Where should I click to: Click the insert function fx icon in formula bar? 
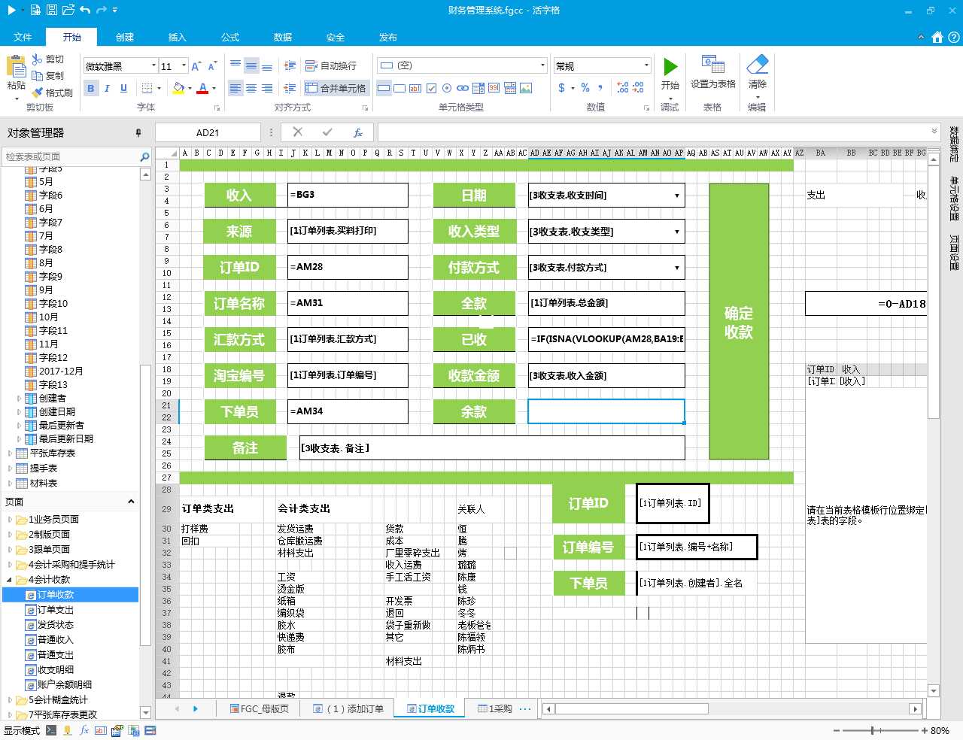358,132
